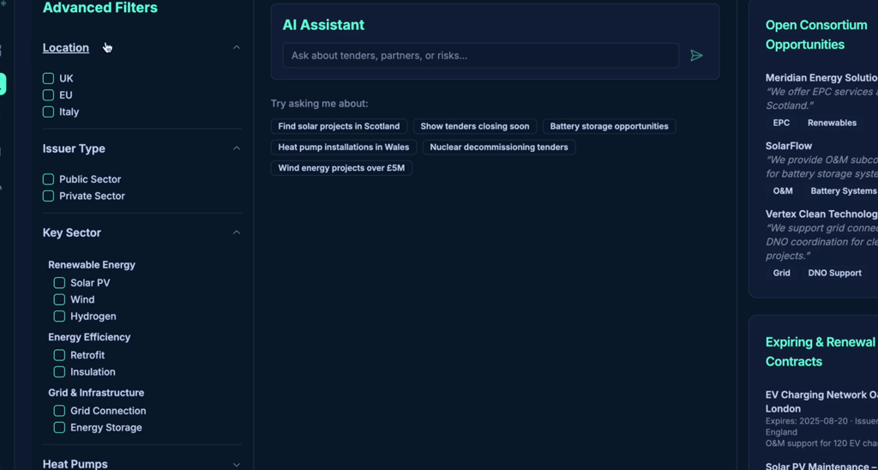Click the Key Sector section heading

(72, 232)
